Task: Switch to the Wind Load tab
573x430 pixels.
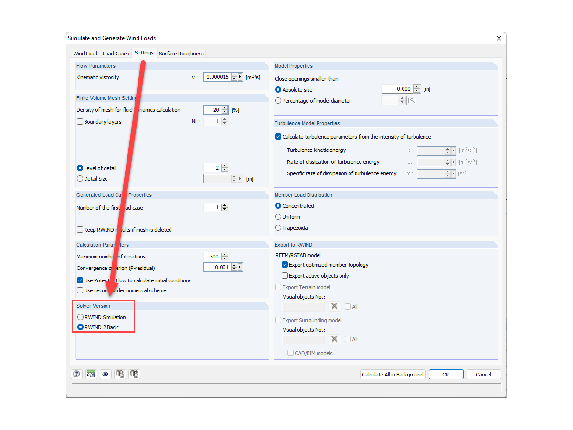Action: point(85,54)
